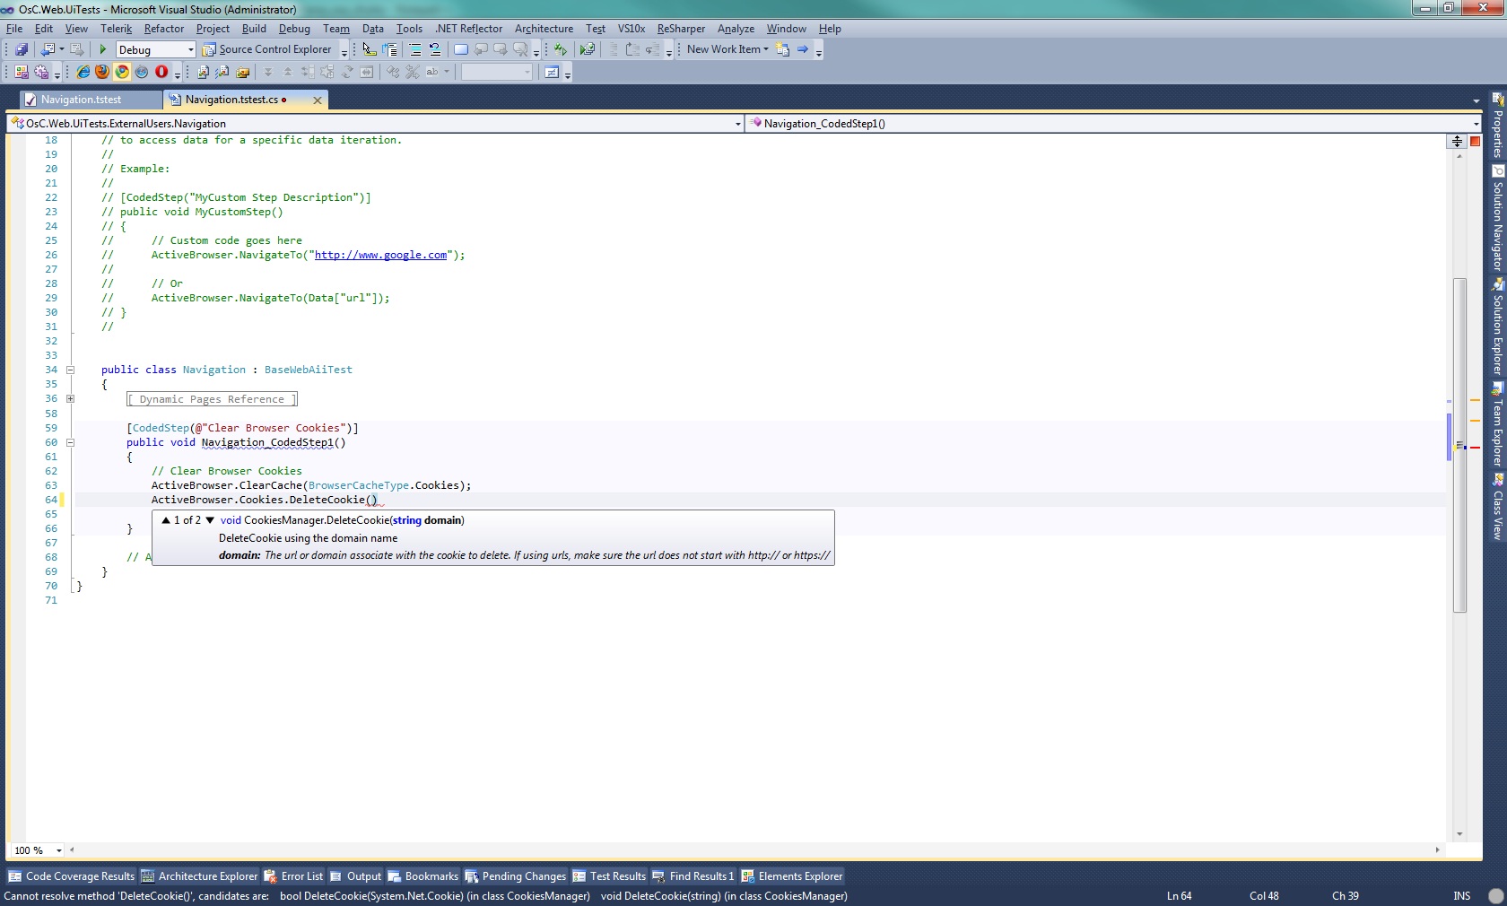Viewport: 1507px width, 906px height.
Task: Collapse the Navigation class region
Action: coord(70,370)
